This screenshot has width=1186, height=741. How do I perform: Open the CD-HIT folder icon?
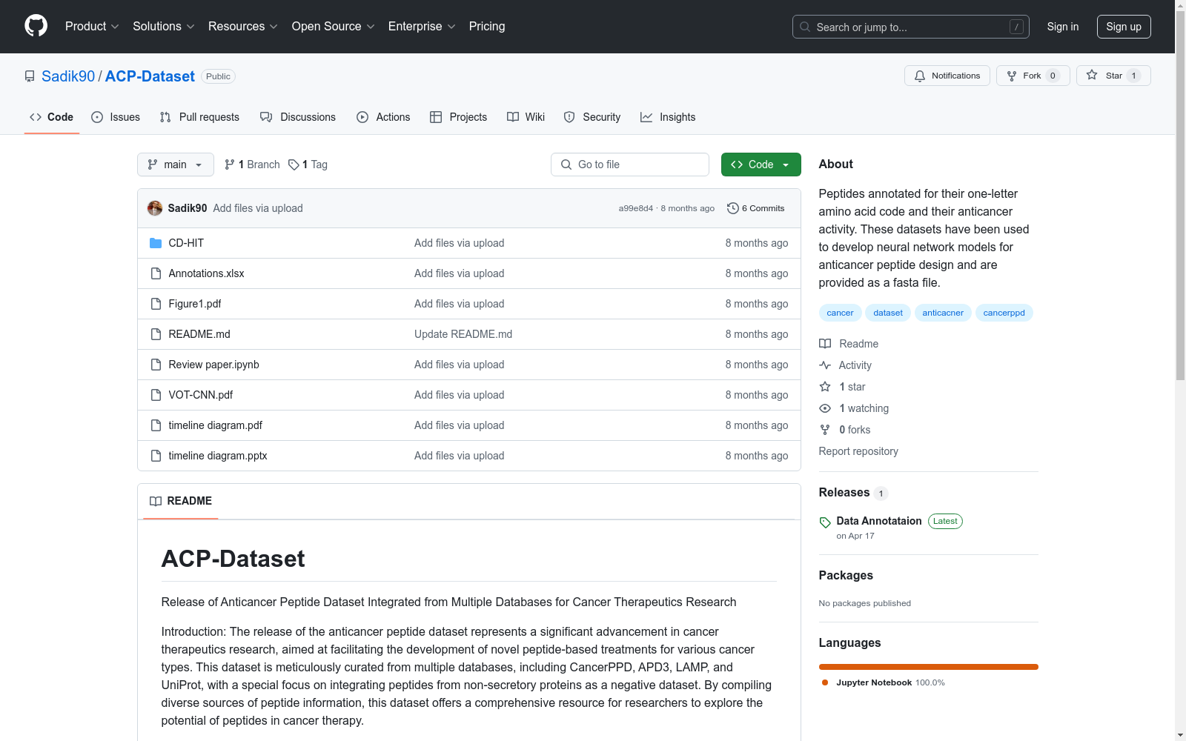[x=156, y=243]
